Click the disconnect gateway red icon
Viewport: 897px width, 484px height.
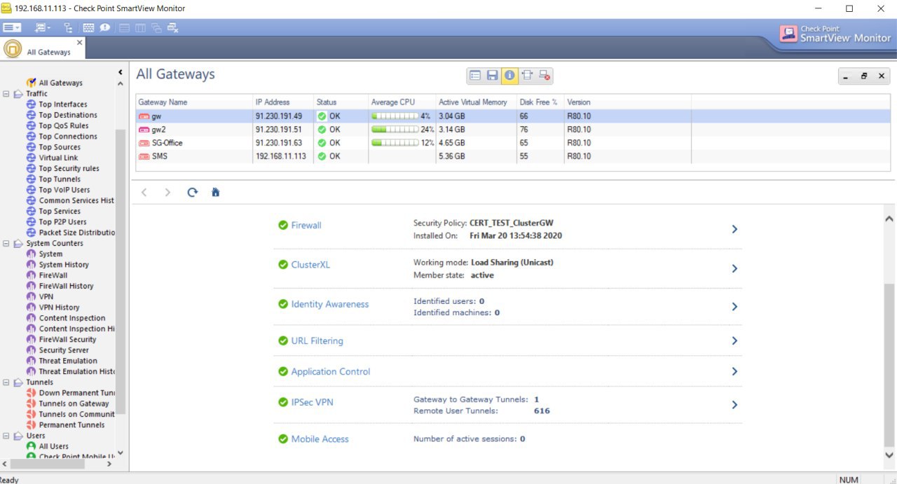point(545,76)
